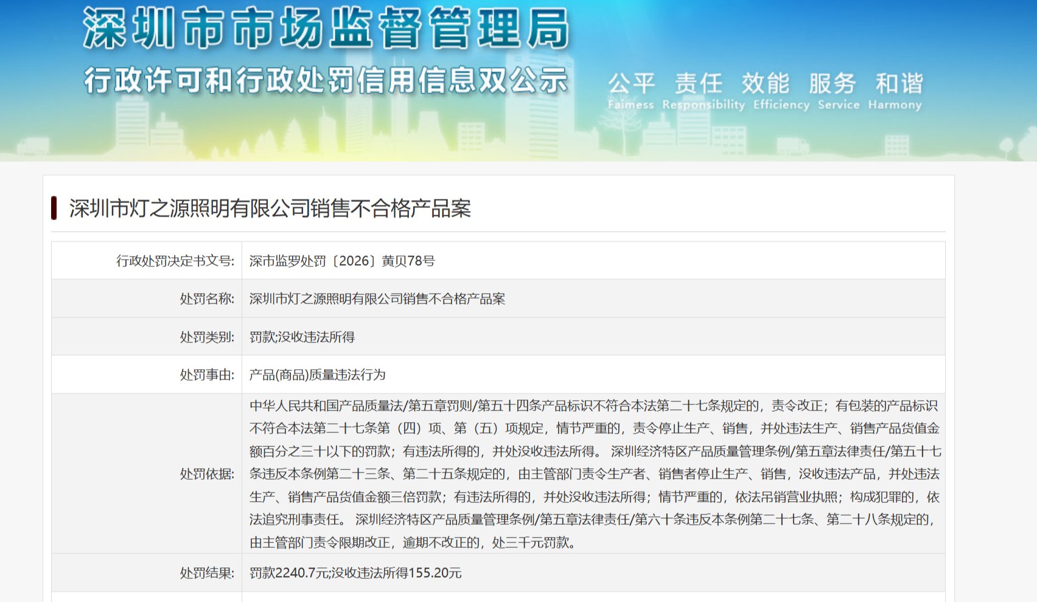This screenshot has height=602, width=1037.
Task: Click the banner title 深圳市市场监督管理局
Action: [326, 29]
